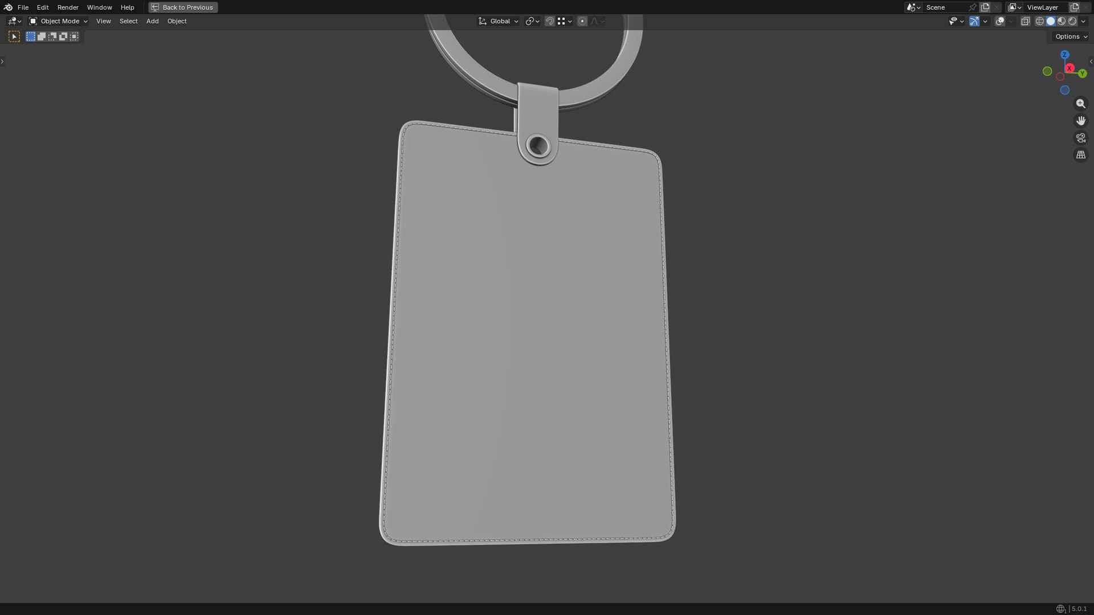Toggle X-Ray view
Image resolution: width=1094 pixels, height=615 pixels.
(x=1025, y=21)
